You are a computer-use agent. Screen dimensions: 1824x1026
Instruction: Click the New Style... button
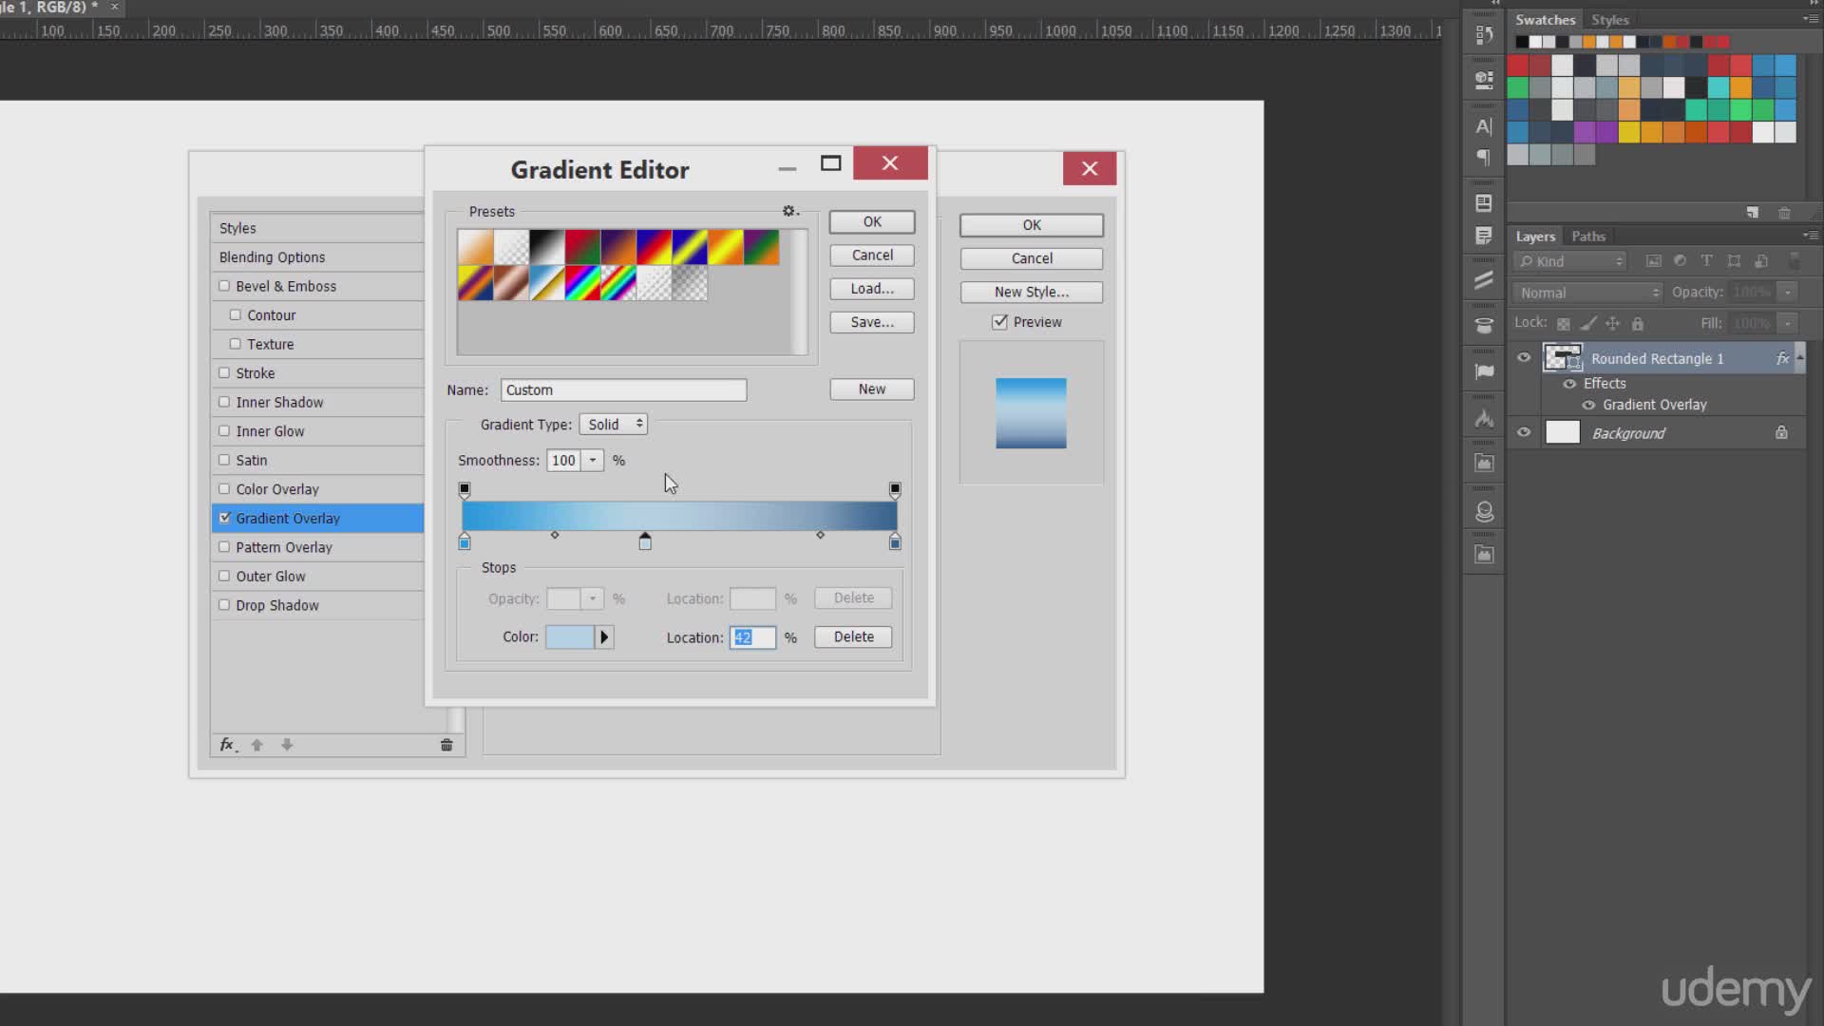[x=1031, y=292]
